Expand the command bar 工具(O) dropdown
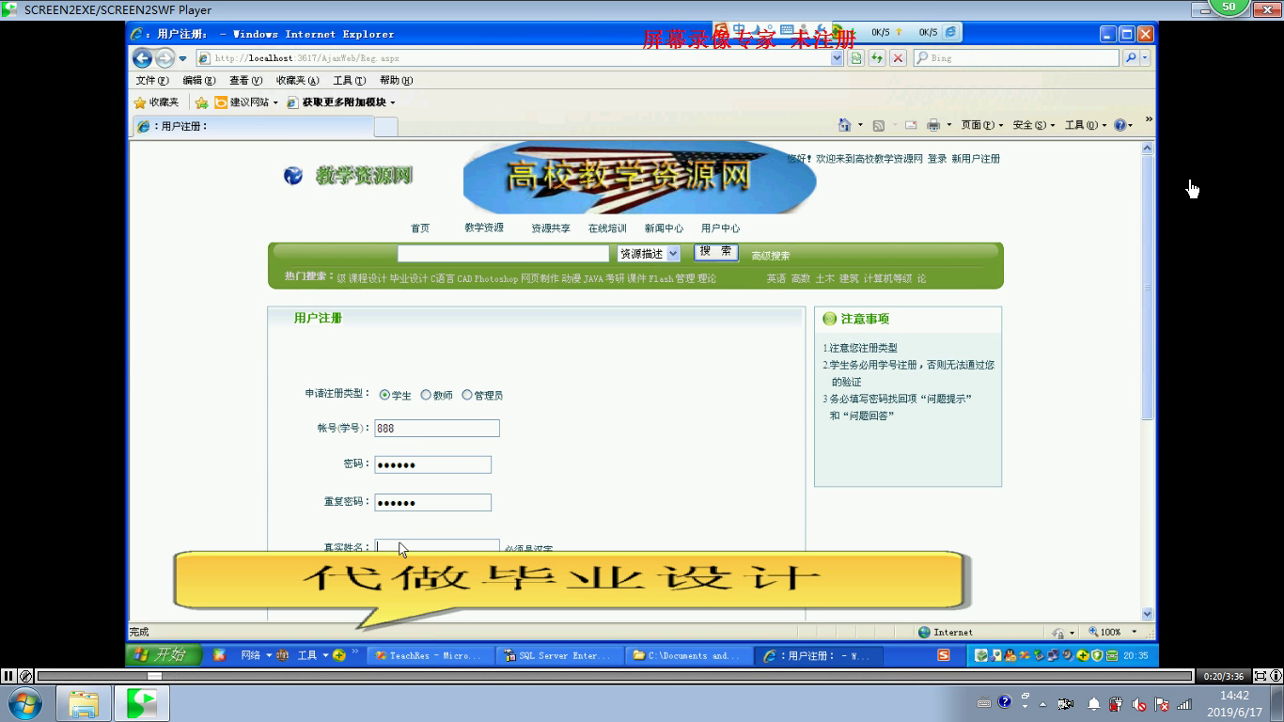The image size is (1284, 722). point(1086,125)
